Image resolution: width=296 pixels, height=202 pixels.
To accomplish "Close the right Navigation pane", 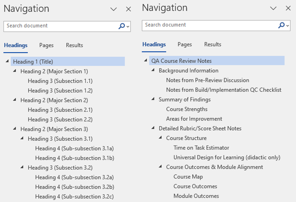I will pos(288,8).
